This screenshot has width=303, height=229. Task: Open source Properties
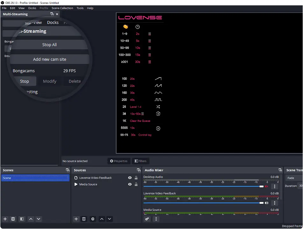pos(119,161)
